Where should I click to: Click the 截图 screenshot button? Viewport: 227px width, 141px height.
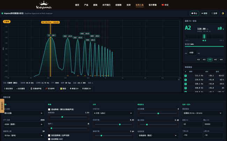point(63,89)
